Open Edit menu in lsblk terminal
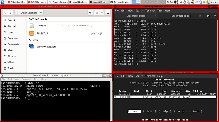The height and width of the screenshot is (122, 219). pyautogui.click(x=123, y=11)
